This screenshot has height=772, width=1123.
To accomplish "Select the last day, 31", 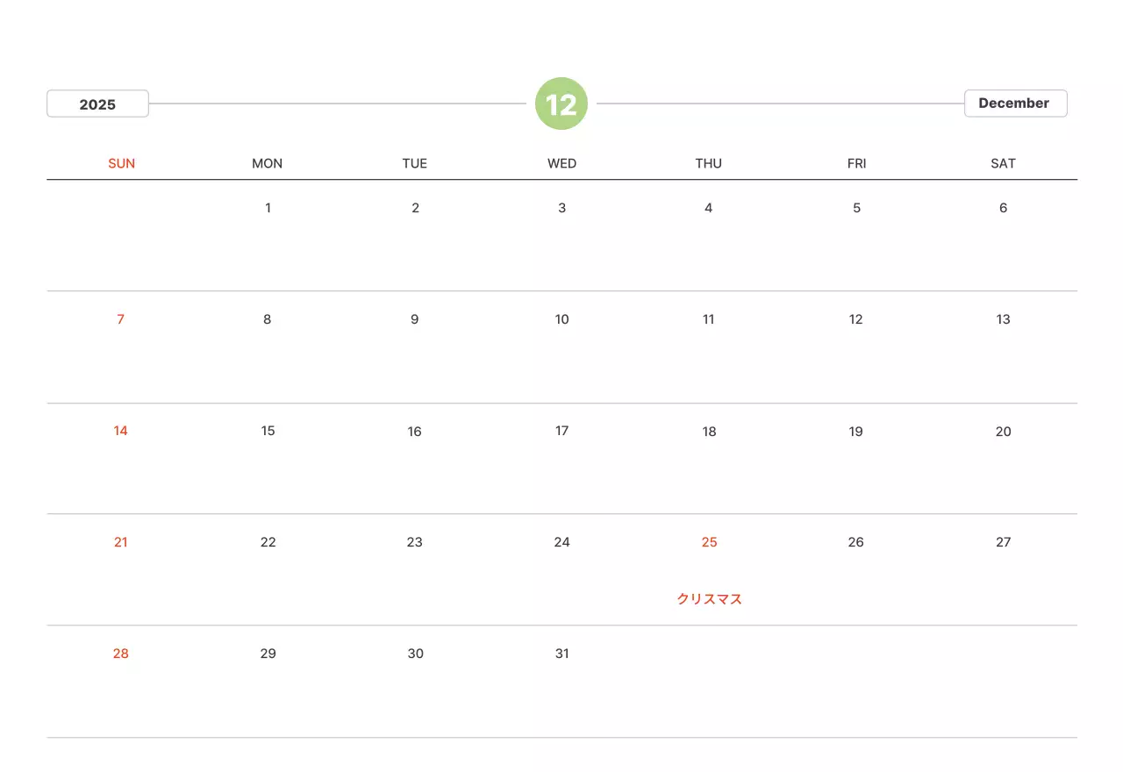I will pos(561,654).
